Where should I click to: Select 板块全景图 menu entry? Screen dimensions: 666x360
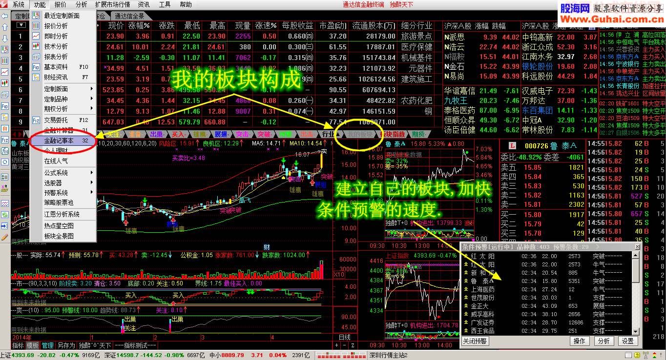point(63,236)
